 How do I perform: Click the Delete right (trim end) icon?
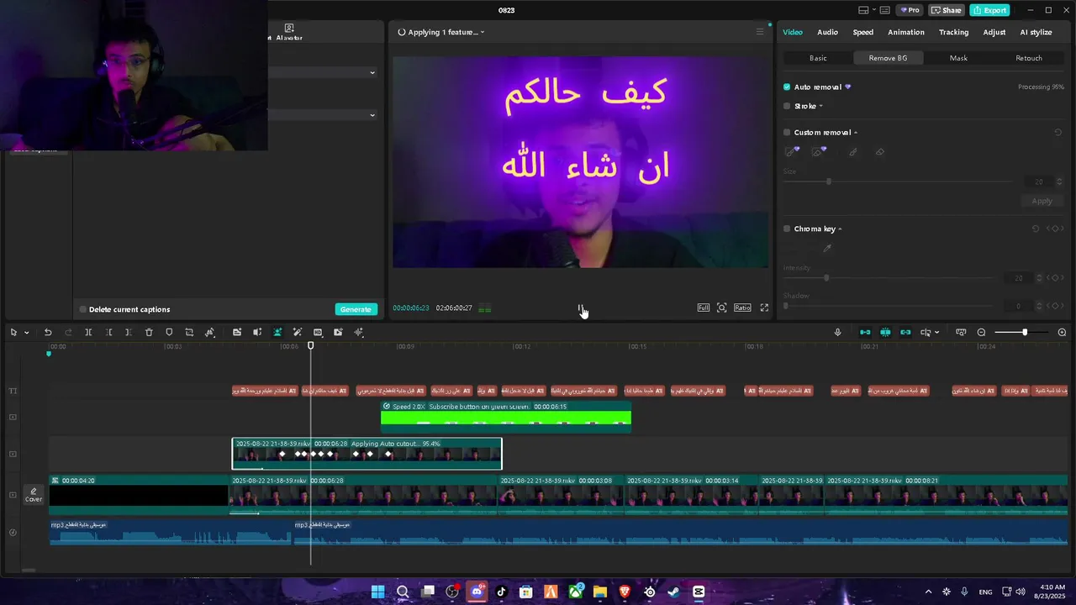click(129, 333)
